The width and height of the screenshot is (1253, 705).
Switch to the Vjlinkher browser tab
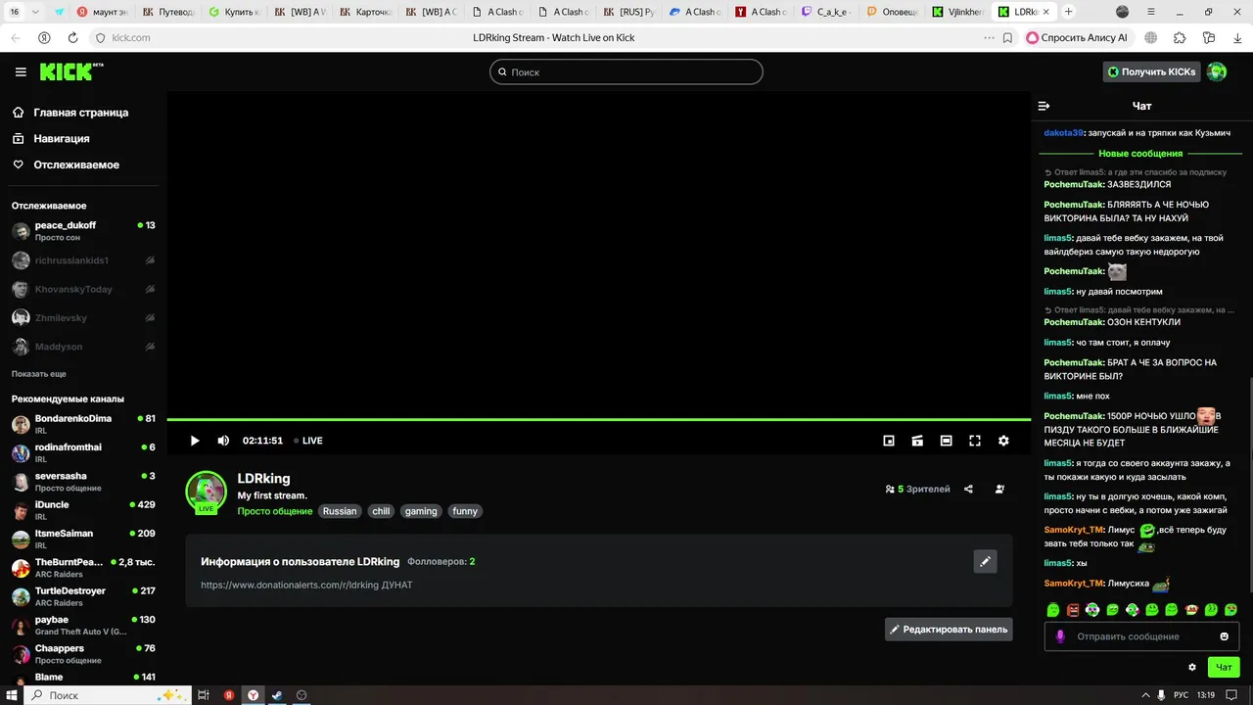958,12
